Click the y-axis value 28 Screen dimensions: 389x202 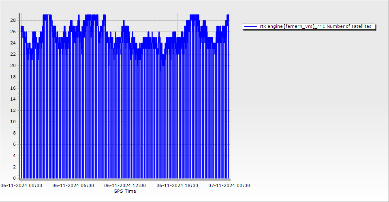click(x=13, y=20)
